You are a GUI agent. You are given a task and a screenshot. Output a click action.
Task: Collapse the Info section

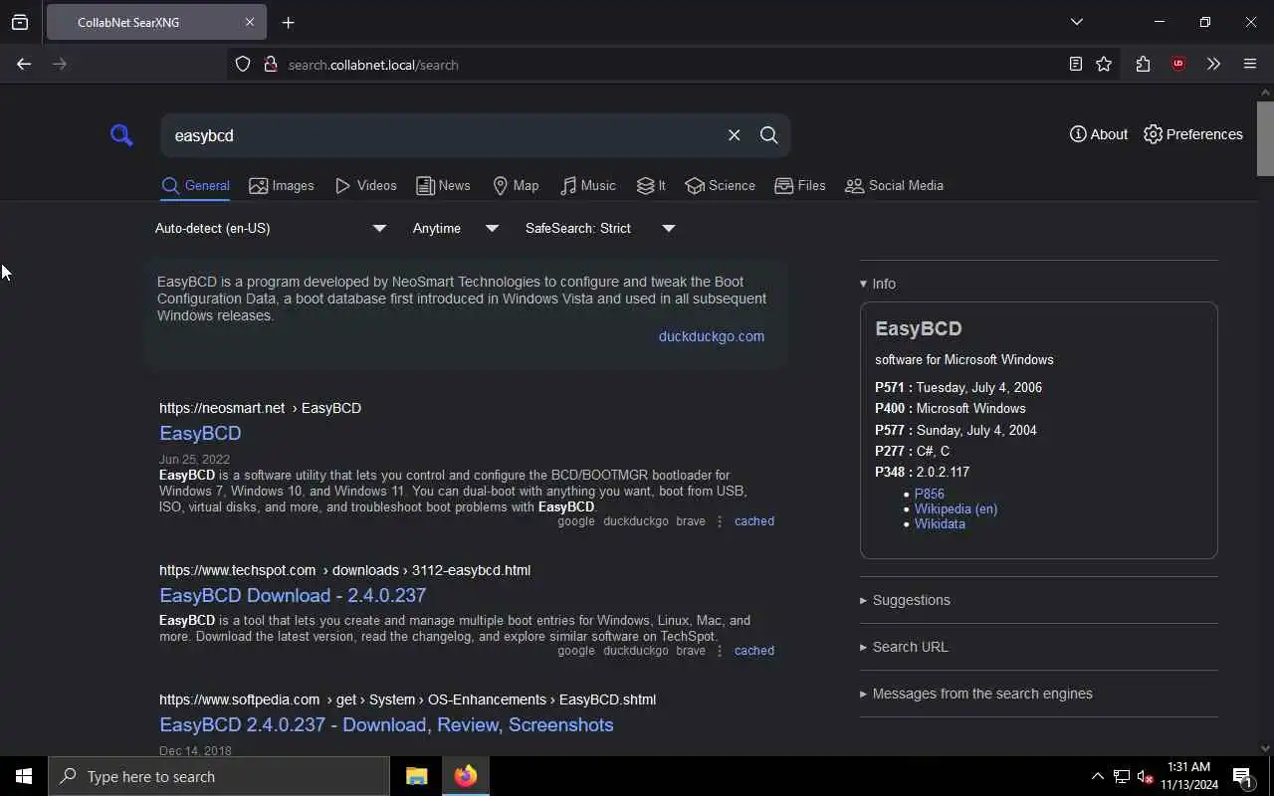pos(878,284)
